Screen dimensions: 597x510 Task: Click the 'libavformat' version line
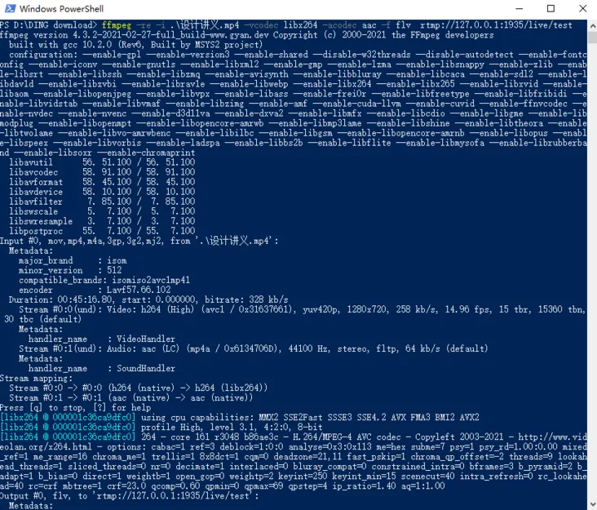click(x=102, y=182)
